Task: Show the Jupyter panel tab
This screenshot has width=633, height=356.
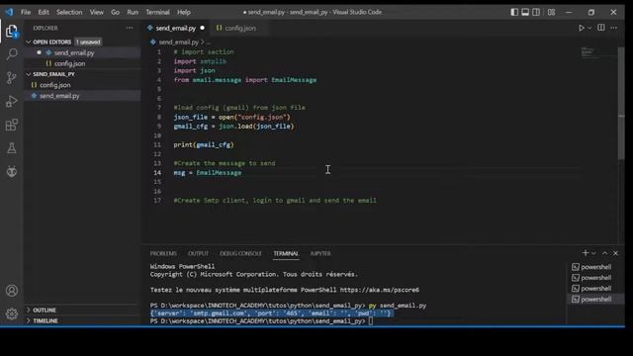Action: [x=320, y=253]
